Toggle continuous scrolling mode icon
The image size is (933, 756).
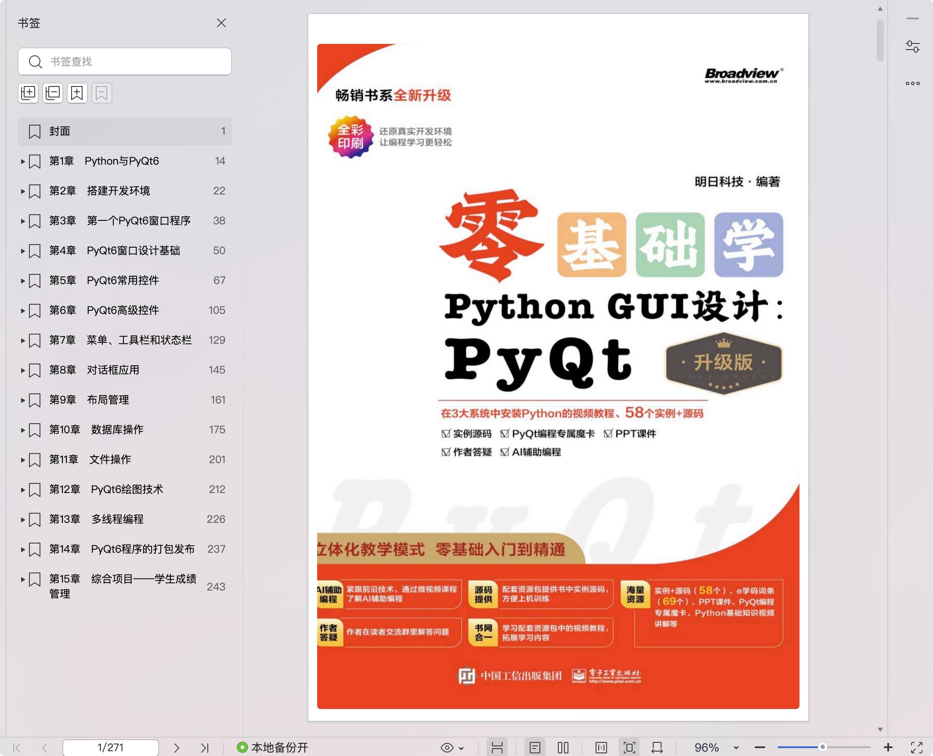[x=497, y=748]
